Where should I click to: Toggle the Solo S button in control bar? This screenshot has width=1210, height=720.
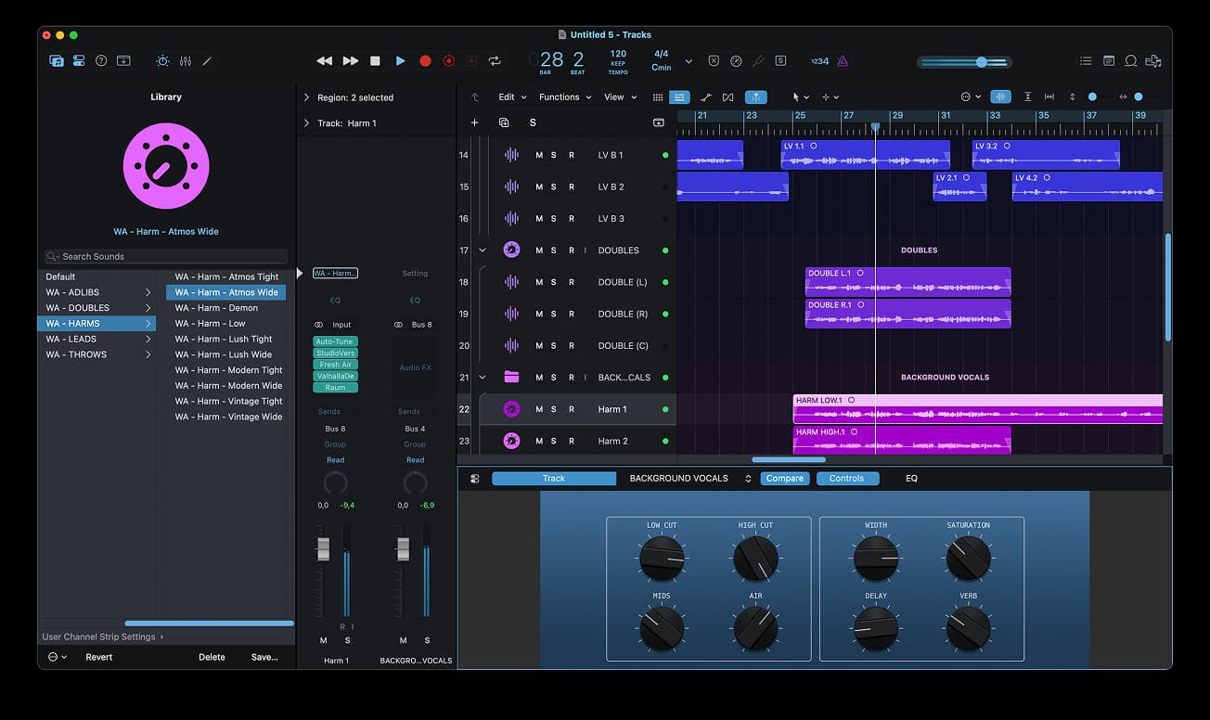[780, 61]
